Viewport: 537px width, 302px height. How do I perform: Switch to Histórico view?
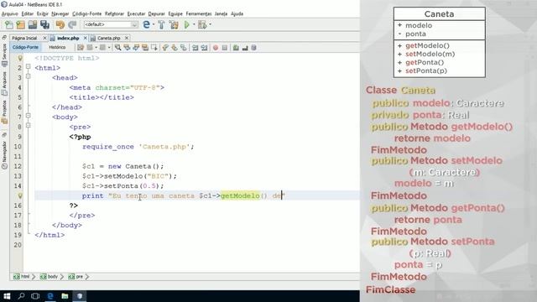pyautogui.click(x=57, y=47)
